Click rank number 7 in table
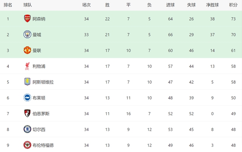This screenshot has height=152, width=242. (x=8, y=114)
